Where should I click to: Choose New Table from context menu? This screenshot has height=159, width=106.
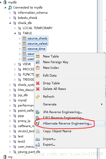(70, 56)
